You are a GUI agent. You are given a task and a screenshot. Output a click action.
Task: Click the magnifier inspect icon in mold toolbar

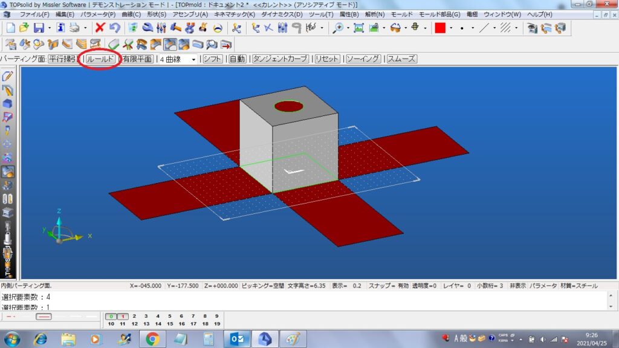212,45
